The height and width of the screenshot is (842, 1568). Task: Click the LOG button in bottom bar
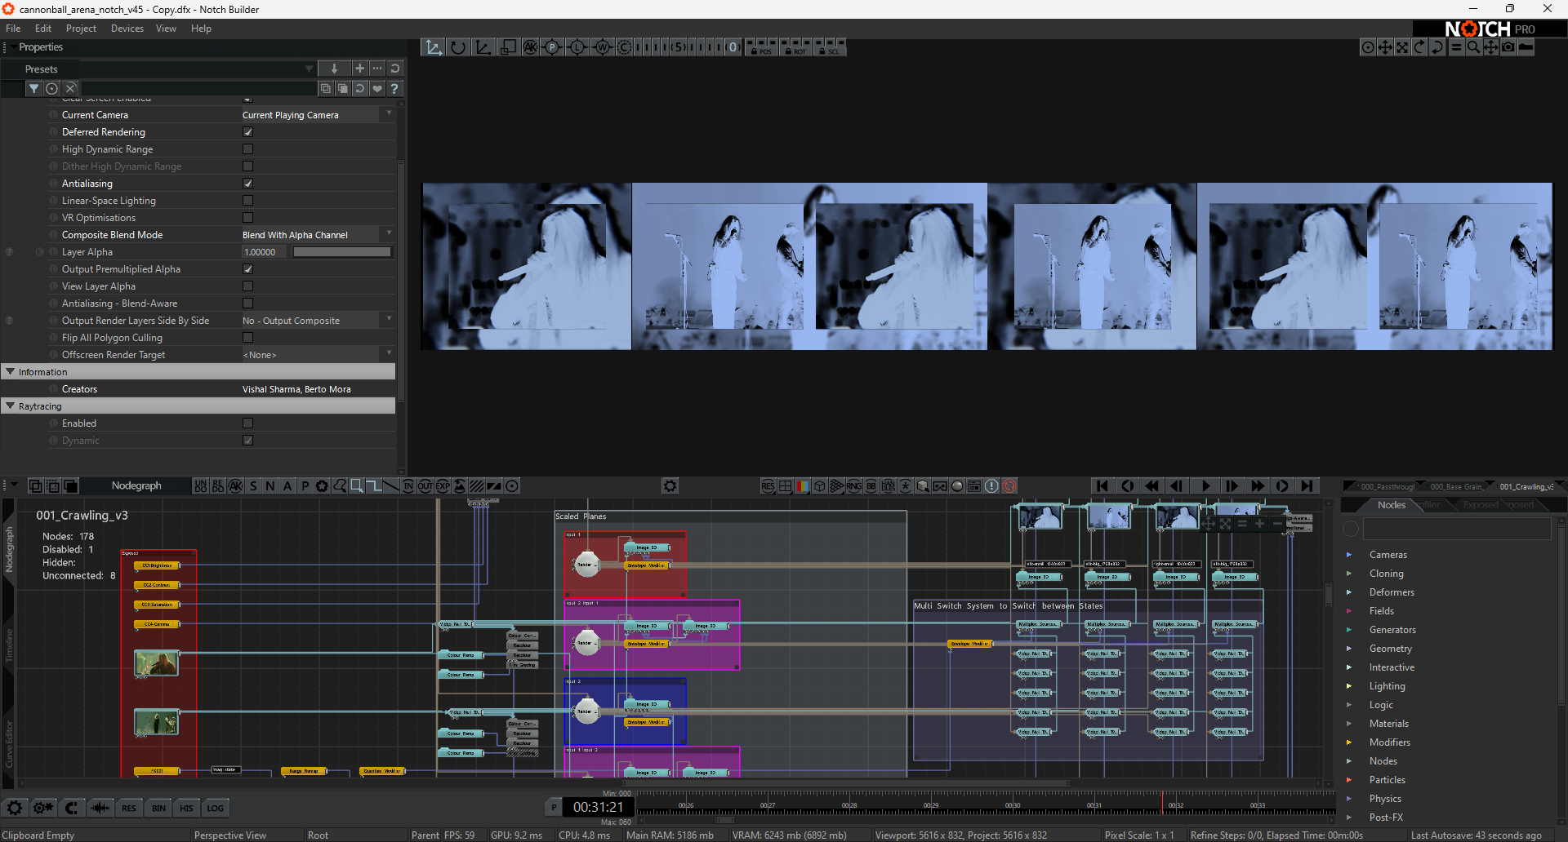215,809
